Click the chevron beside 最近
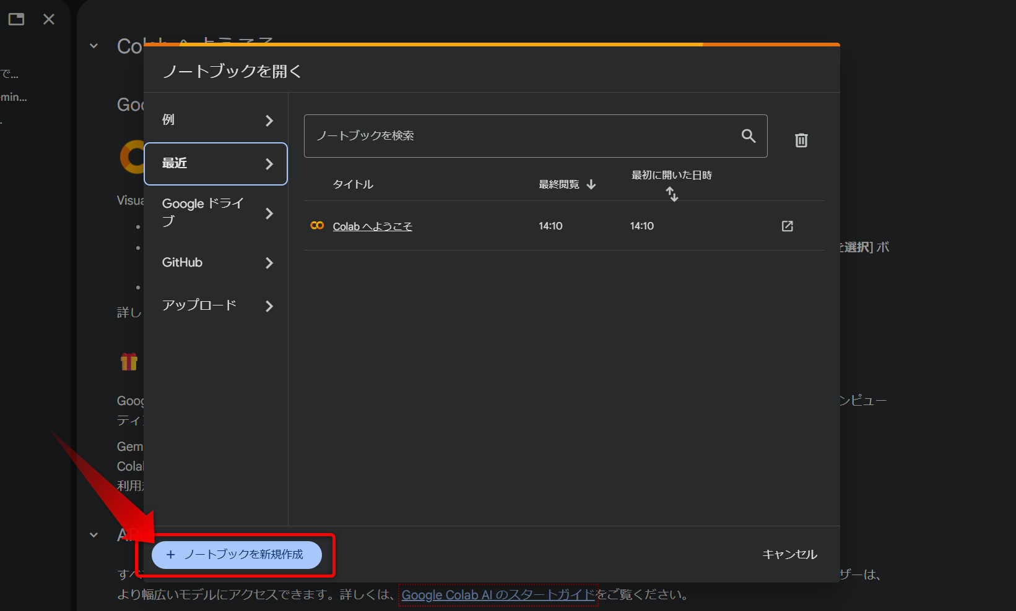This screenshot has width=1016, height=611. click(269, 164)
